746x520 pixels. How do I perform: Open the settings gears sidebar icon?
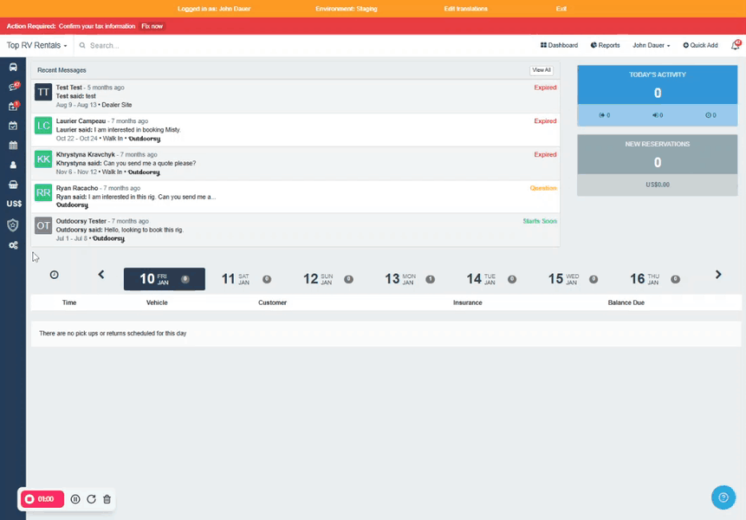pos(13,245)
